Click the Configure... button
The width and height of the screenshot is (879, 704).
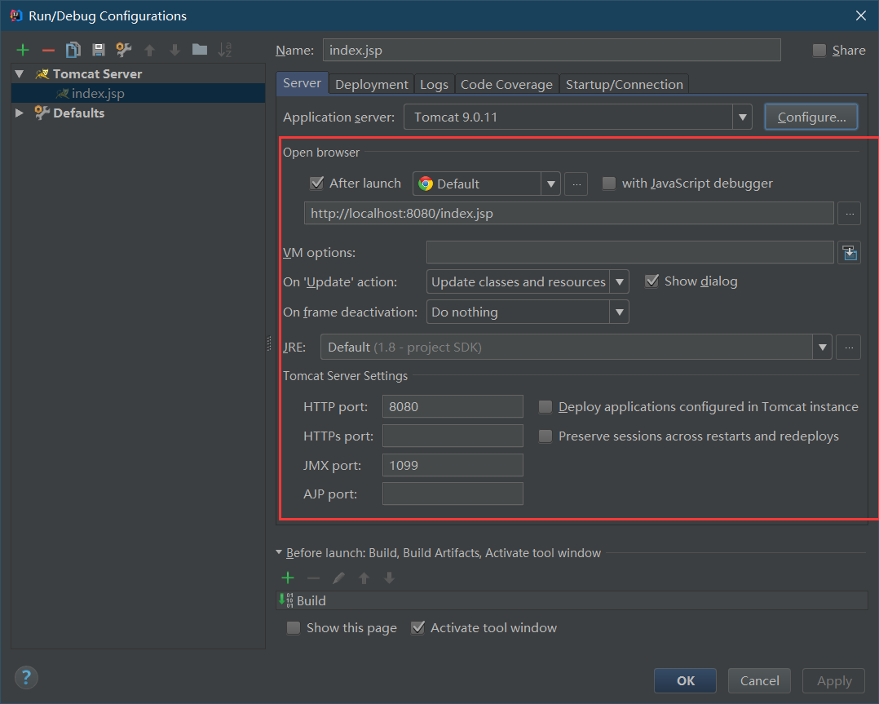click(811, 117)
